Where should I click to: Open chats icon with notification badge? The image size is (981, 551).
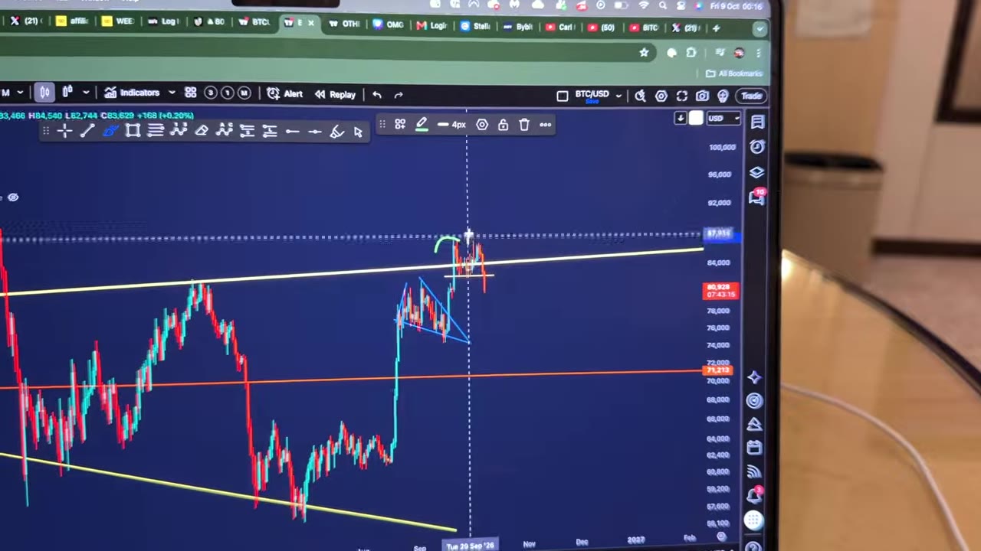coord(757,197)
